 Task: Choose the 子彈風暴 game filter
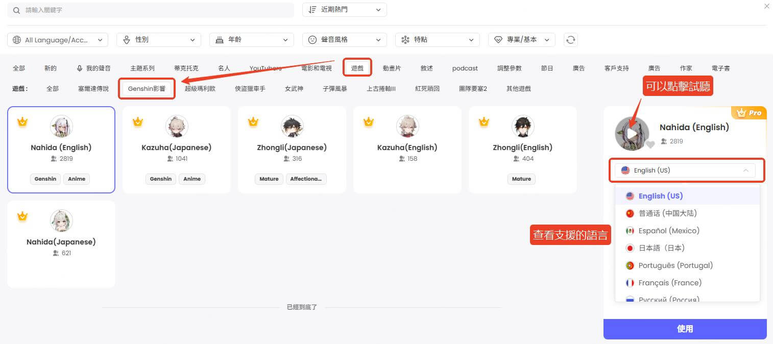click(x=335, y=88)
